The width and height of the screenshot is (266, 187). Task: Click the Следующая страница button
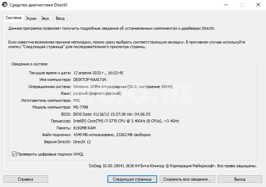click(132, 179)
